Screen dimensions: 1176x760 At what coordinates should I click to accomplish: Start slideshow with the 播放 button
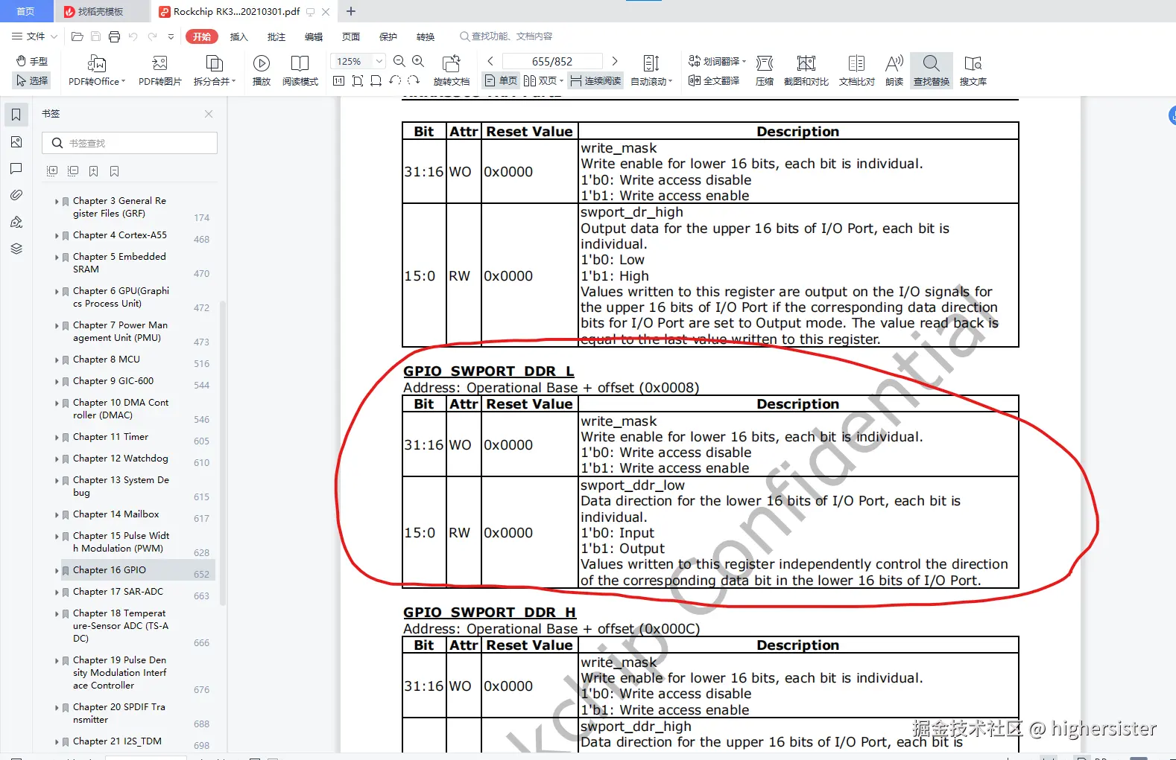262,71
